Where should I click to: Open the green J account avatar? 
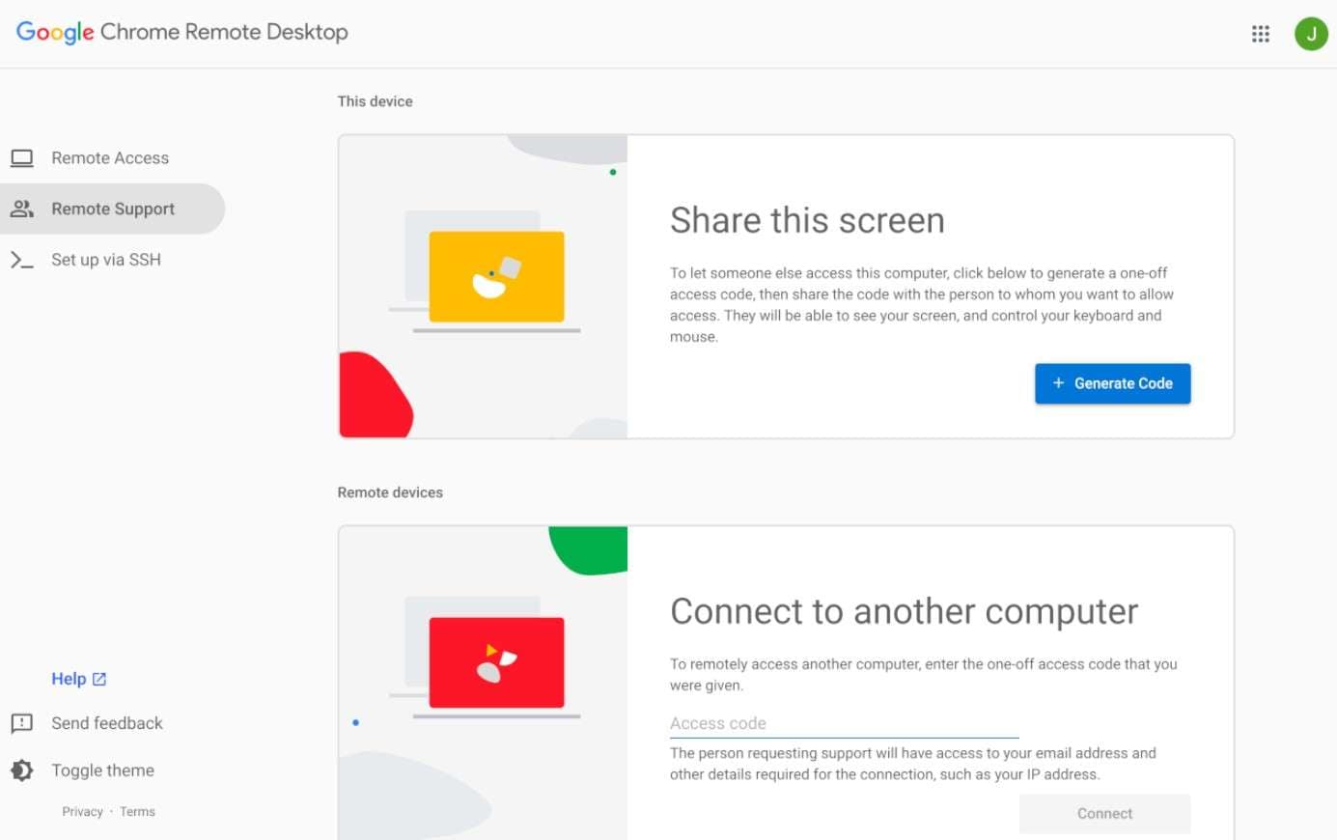point(1311,34)
